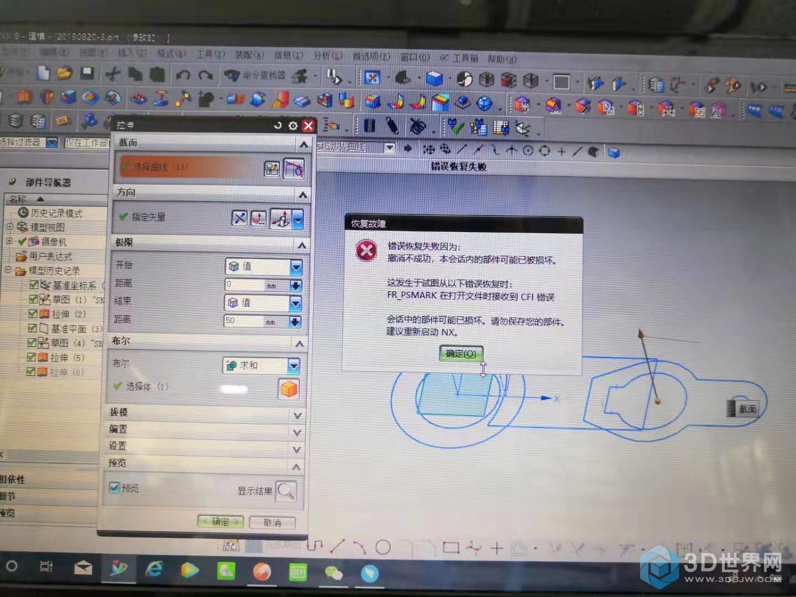This screenshot has height=597, width=796.
Task: Click the arc center snap point icon
Action: point(528,150)
